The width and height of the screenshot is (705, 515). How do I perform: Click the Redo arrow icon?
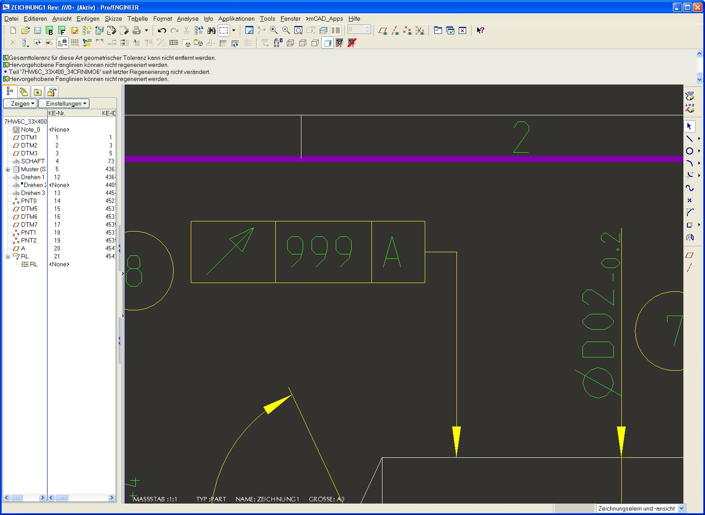pyautogui.click(x=174, y=30)
